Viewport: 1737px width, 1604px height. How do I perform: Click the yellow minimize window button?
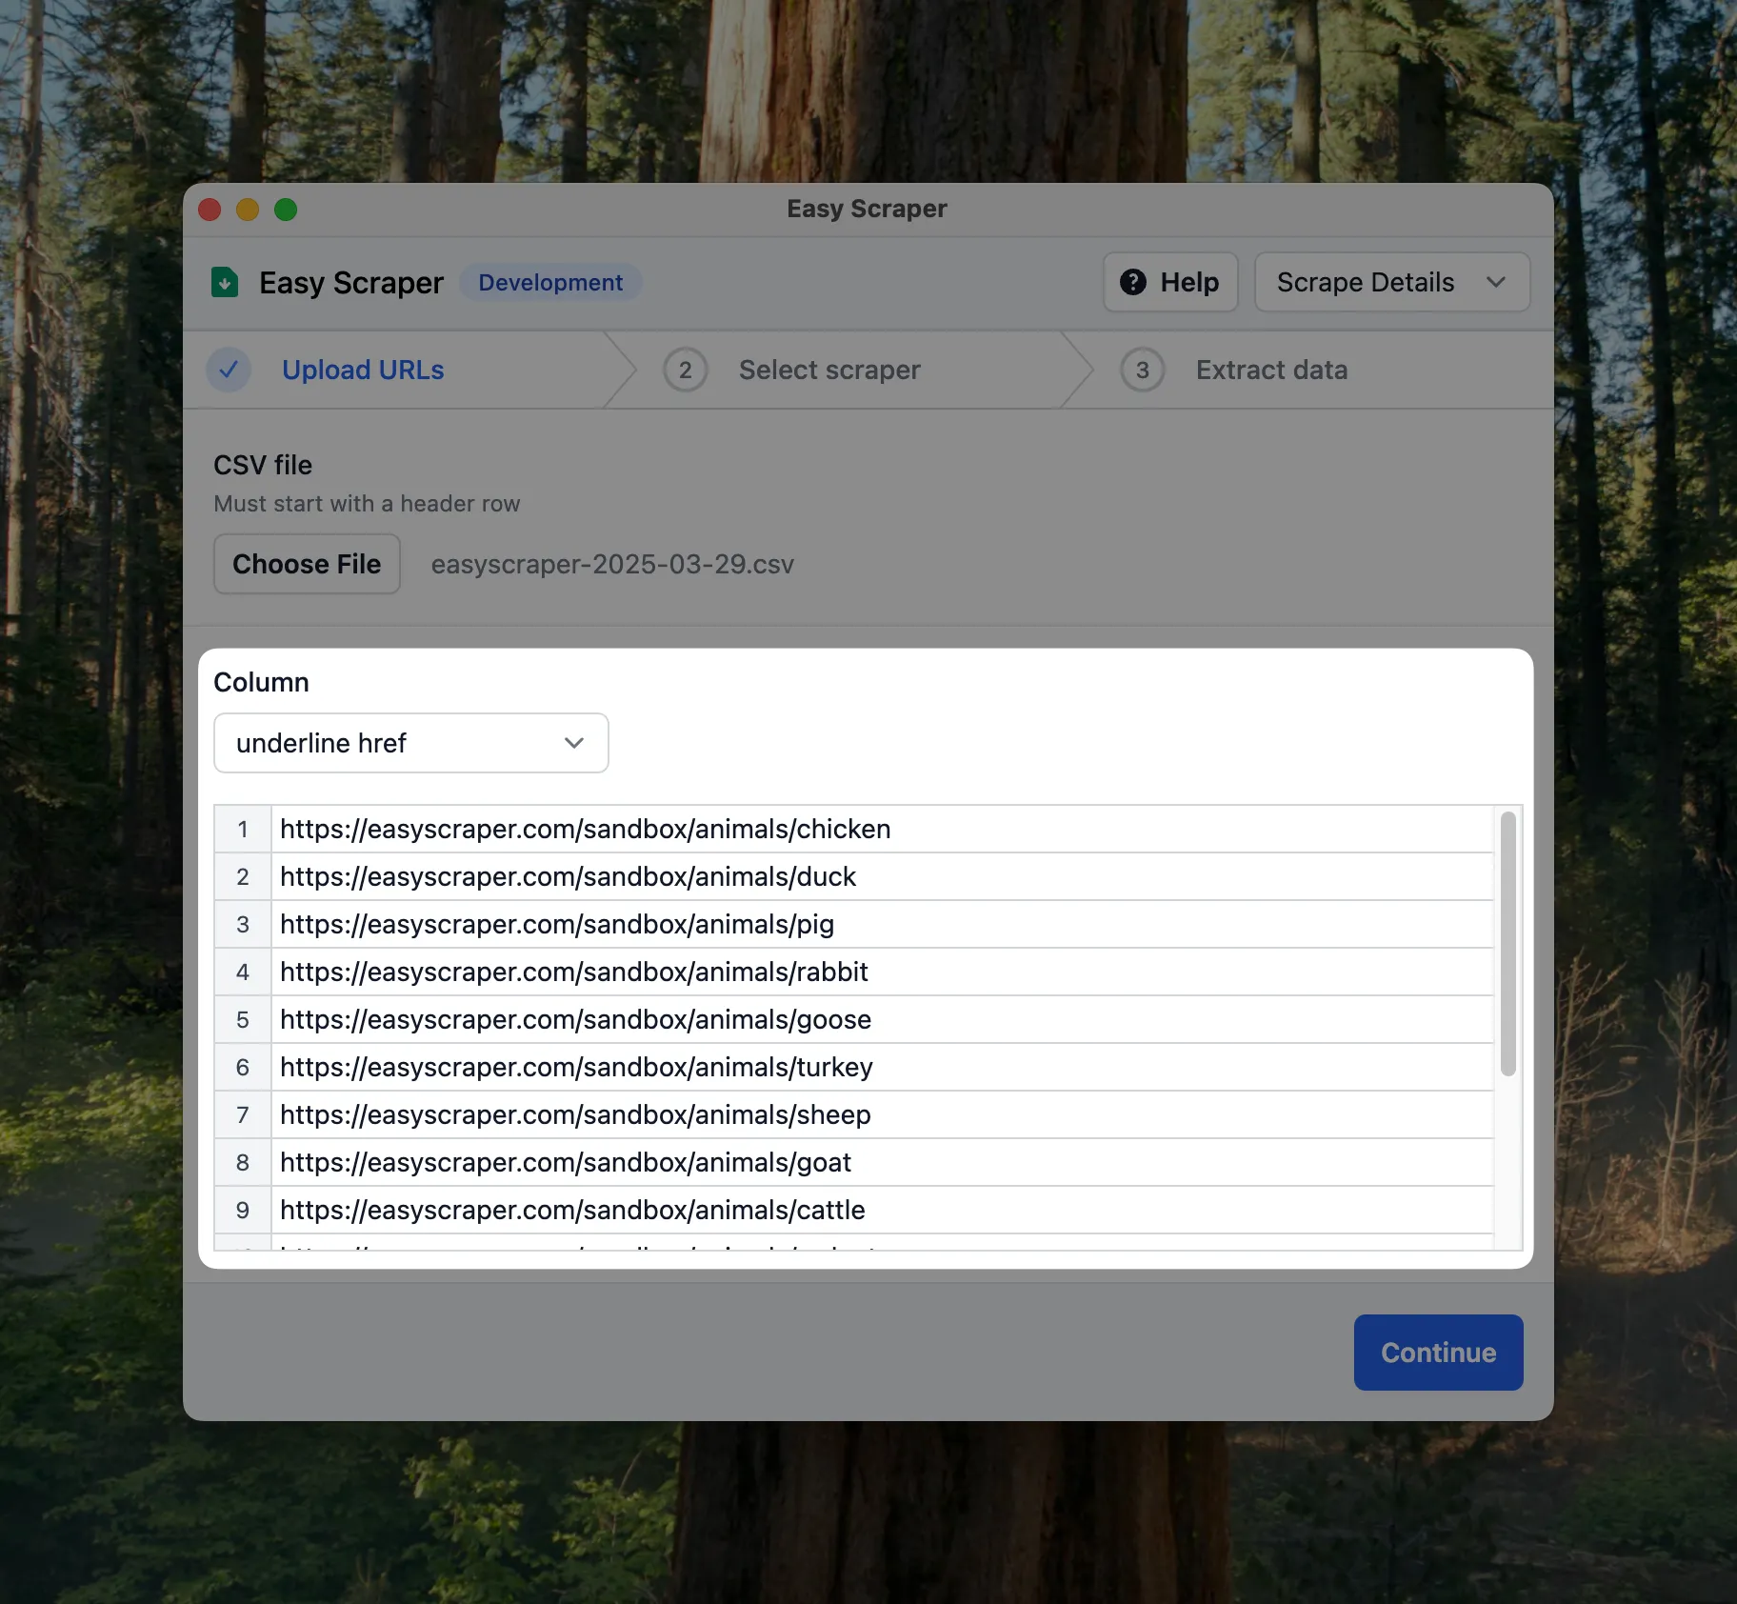coord(248,210)
